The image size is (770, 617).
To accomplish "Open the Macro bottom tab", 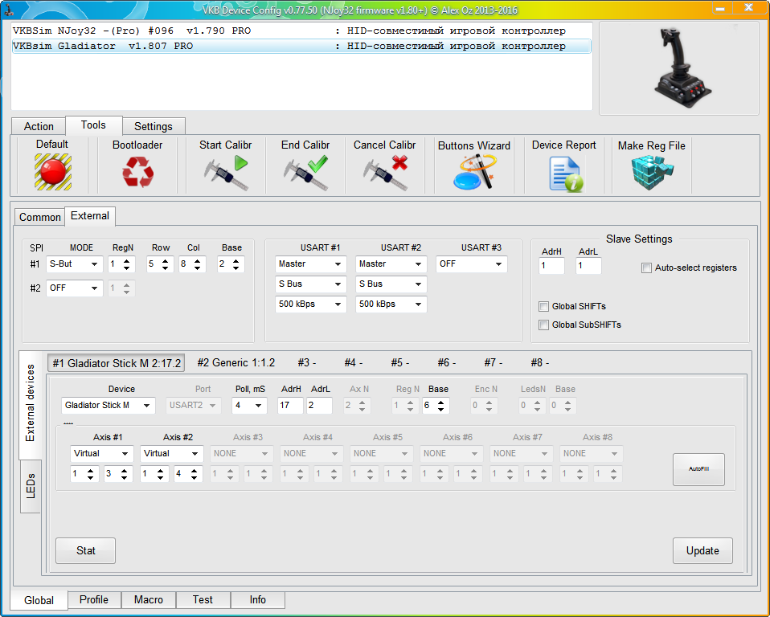I will 149,600.
